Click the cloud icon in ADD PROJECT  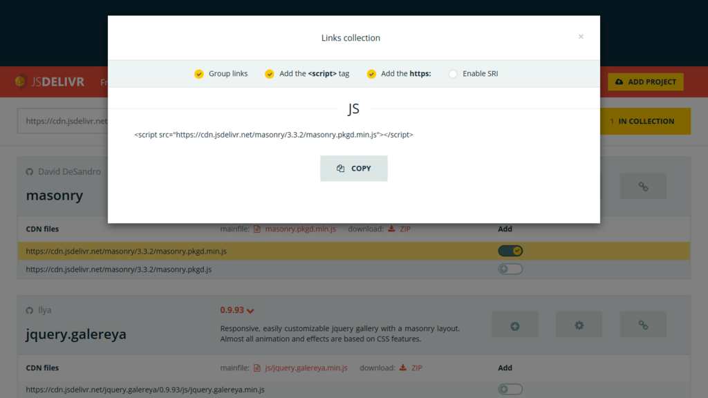point(619,82)
